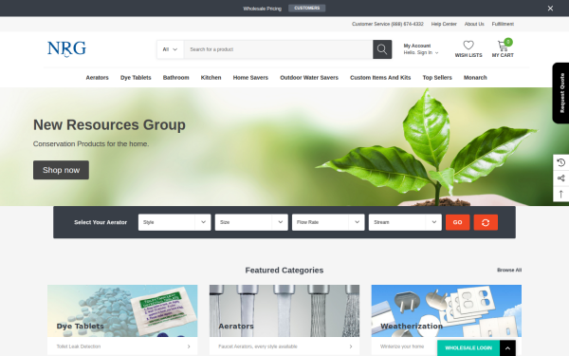Open the Outdoor Water Savers menu
This screenshot has width=569, height=356.
309,78
